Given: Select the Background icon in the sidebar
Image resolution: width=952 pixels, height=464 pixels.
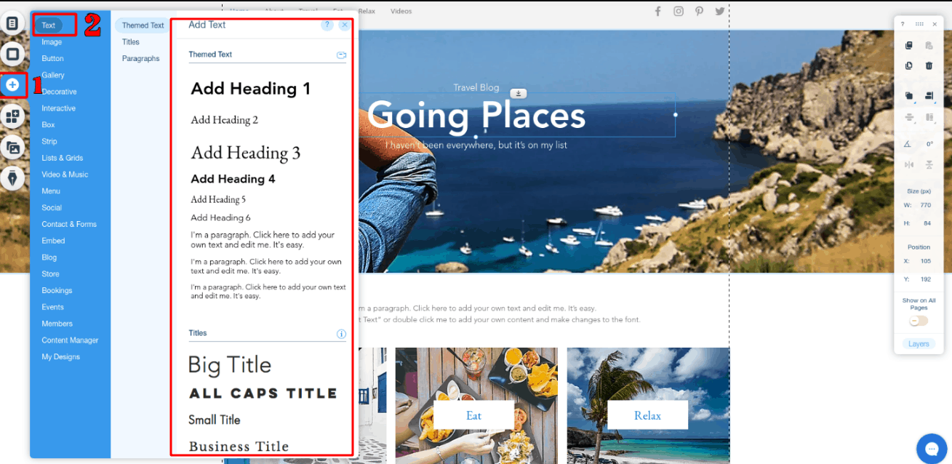Looking at the screenshot, I should 14,52.
